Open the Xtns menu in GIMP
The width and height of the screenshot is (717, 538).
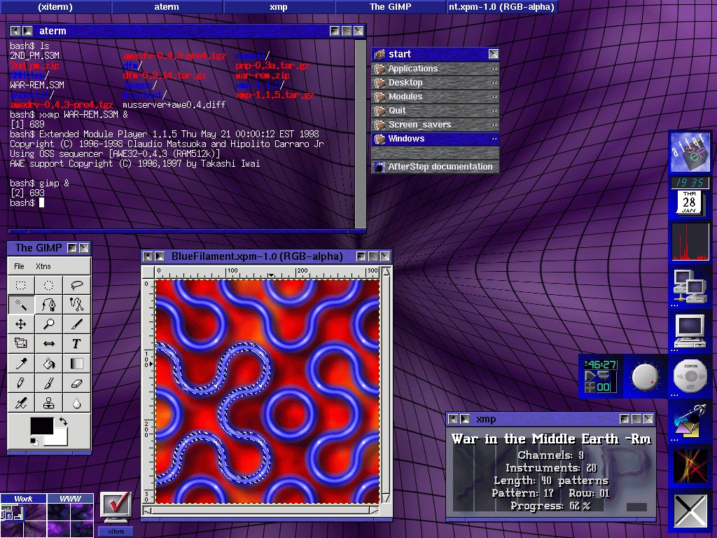[43, 266]
